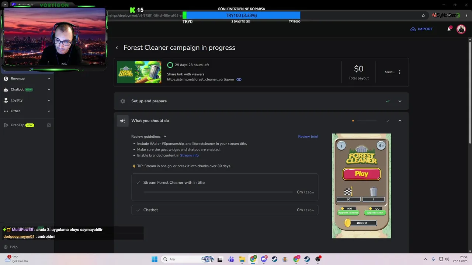Collapse the What you should do section
The height and width of the screenshot is (265, 472).
[x=400, y=121]
